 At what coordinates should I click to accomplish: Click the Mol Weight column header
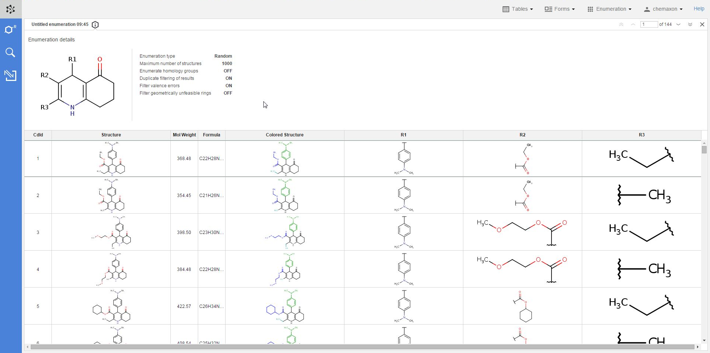pyautogui.click(x=184, y=135)
